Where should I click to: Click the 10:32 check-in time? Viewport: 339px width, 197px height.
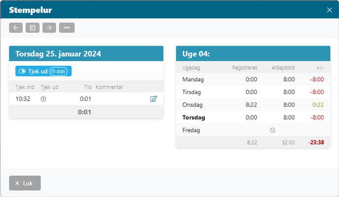coord(23,99)
